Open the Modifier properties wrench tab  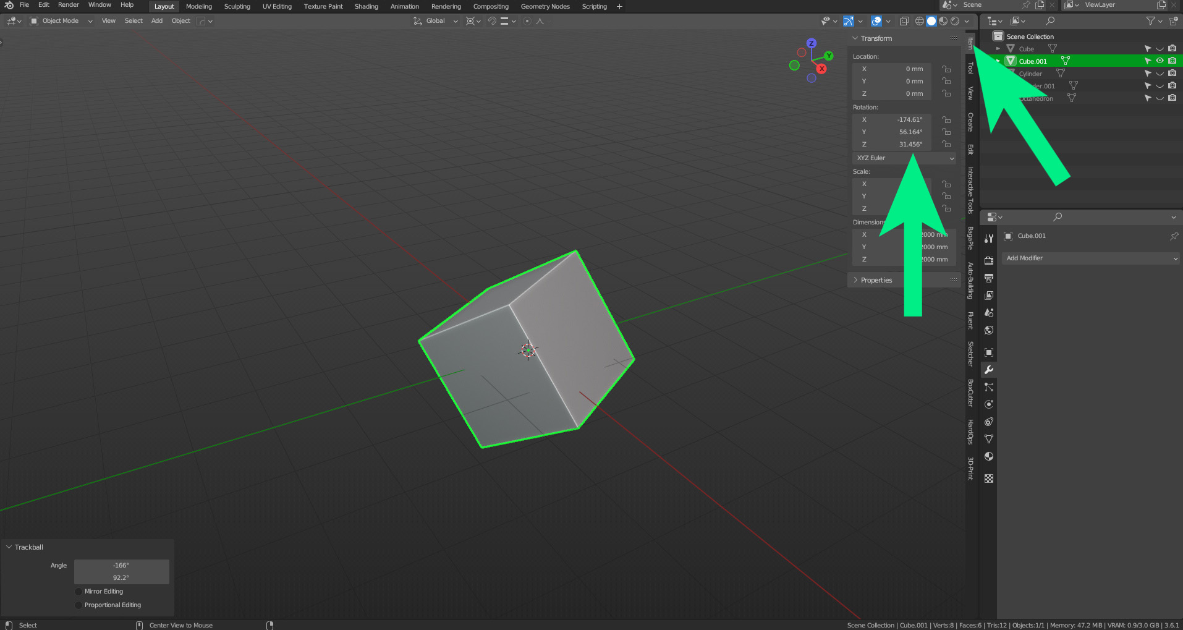coord(989,370)
